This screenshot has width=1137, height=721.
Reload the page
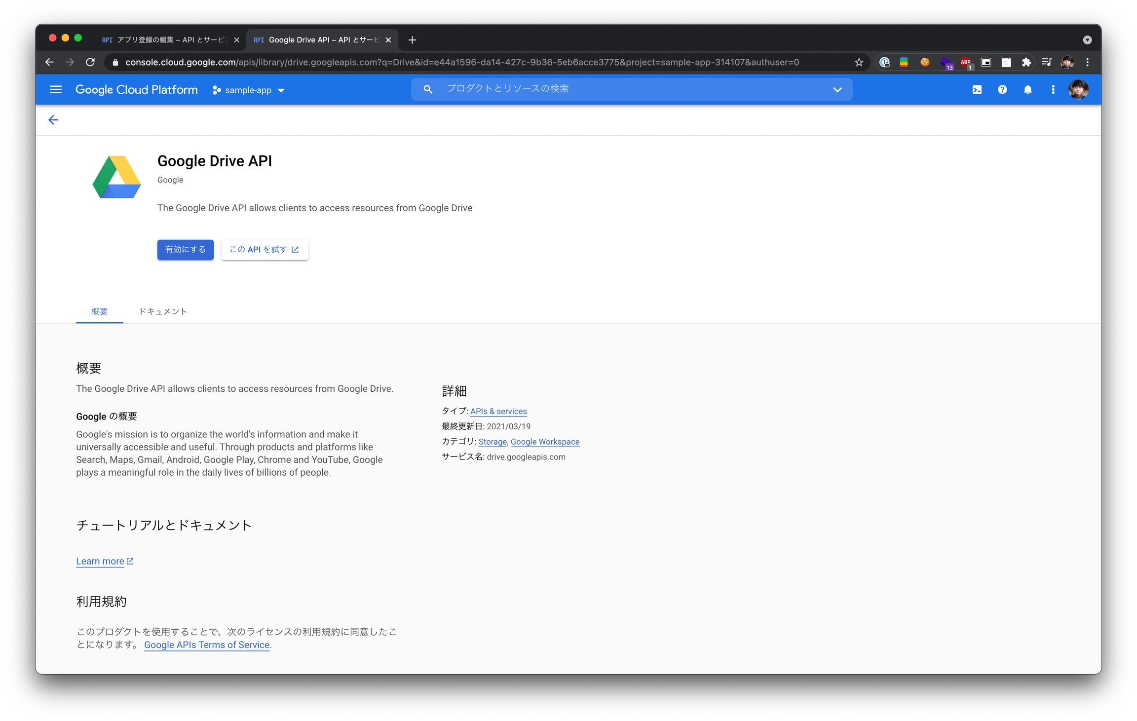[90, 62]
